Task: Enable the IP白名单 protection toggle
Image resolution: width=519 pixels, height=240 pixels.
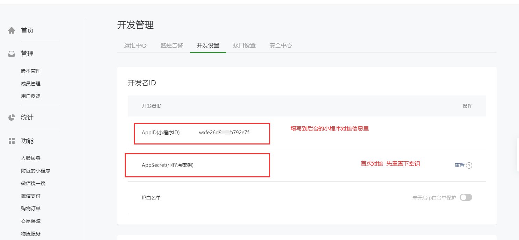Action: click(466, 197)
